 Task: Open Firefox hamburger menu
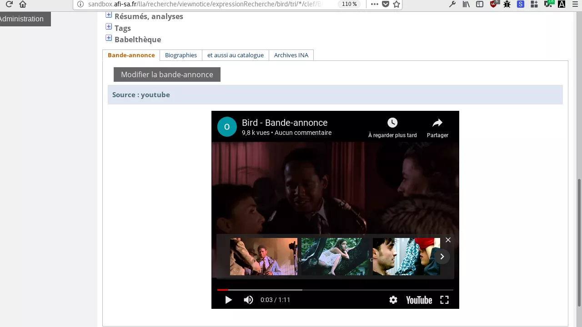coord(575,4)
